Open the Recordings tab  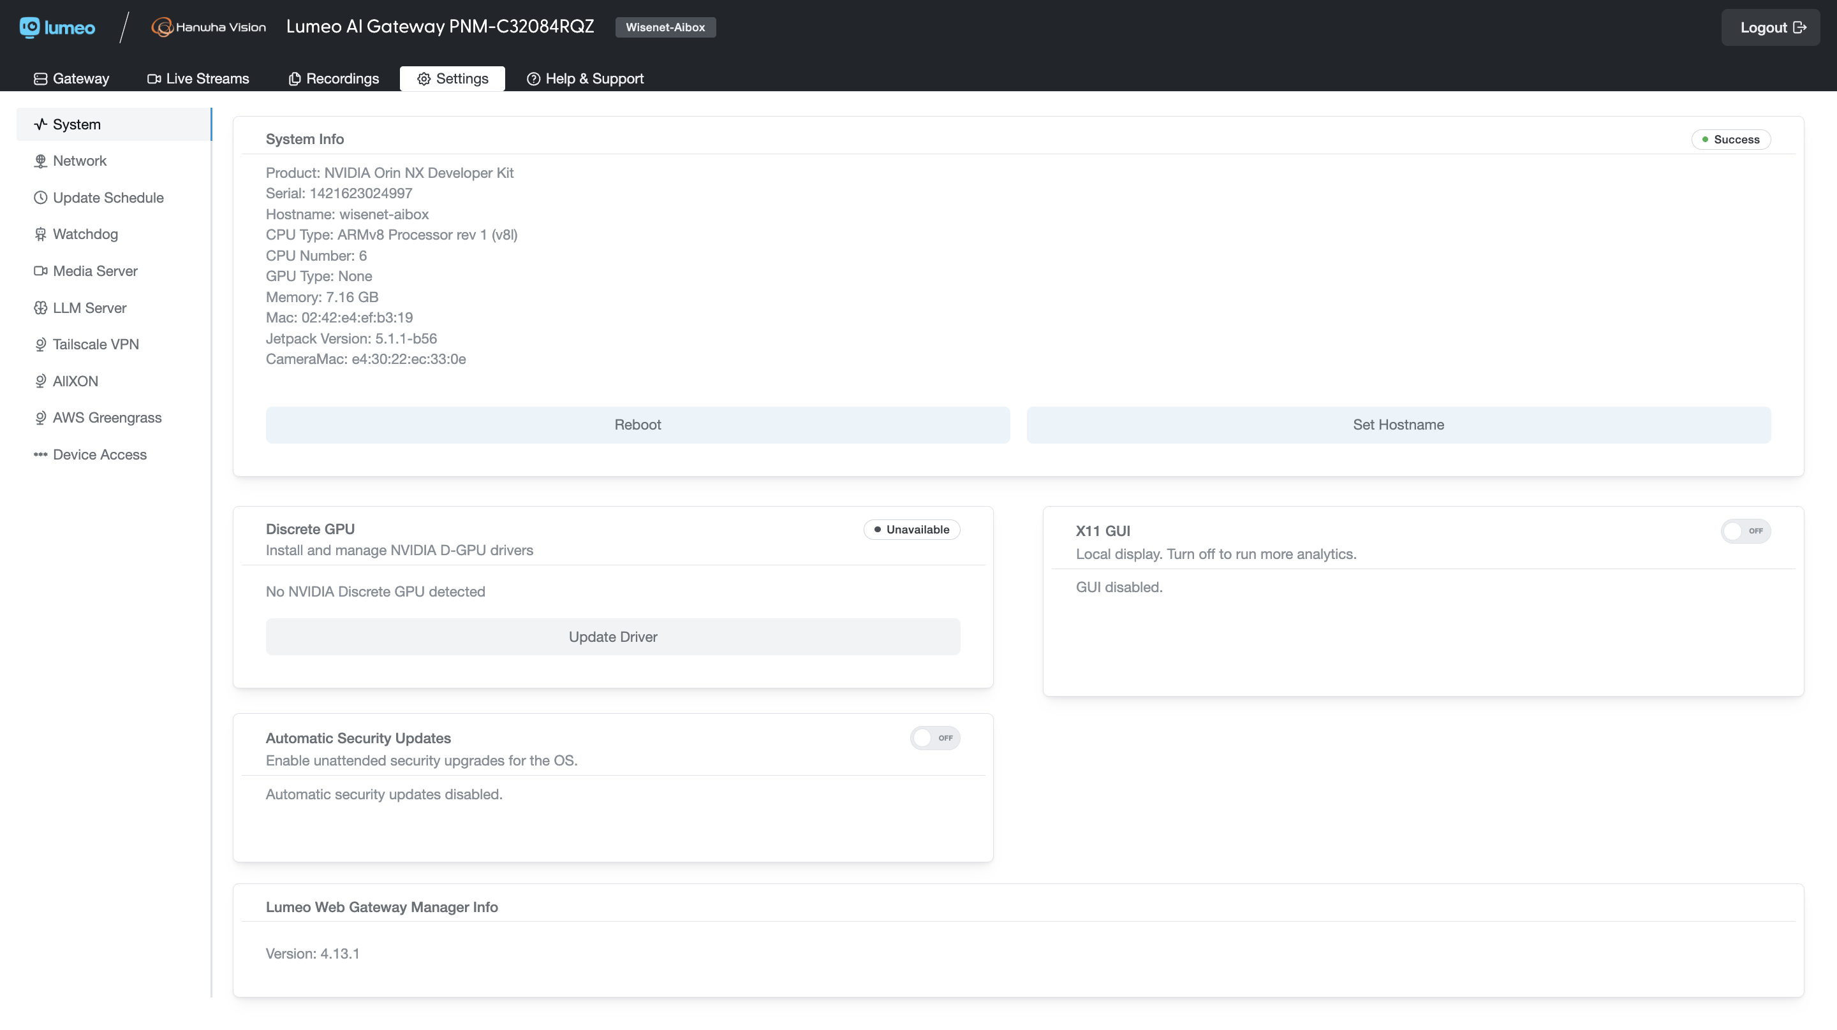(333, 78)
